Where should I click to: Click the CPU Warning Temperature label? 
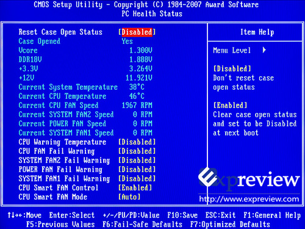pos(62,142)
